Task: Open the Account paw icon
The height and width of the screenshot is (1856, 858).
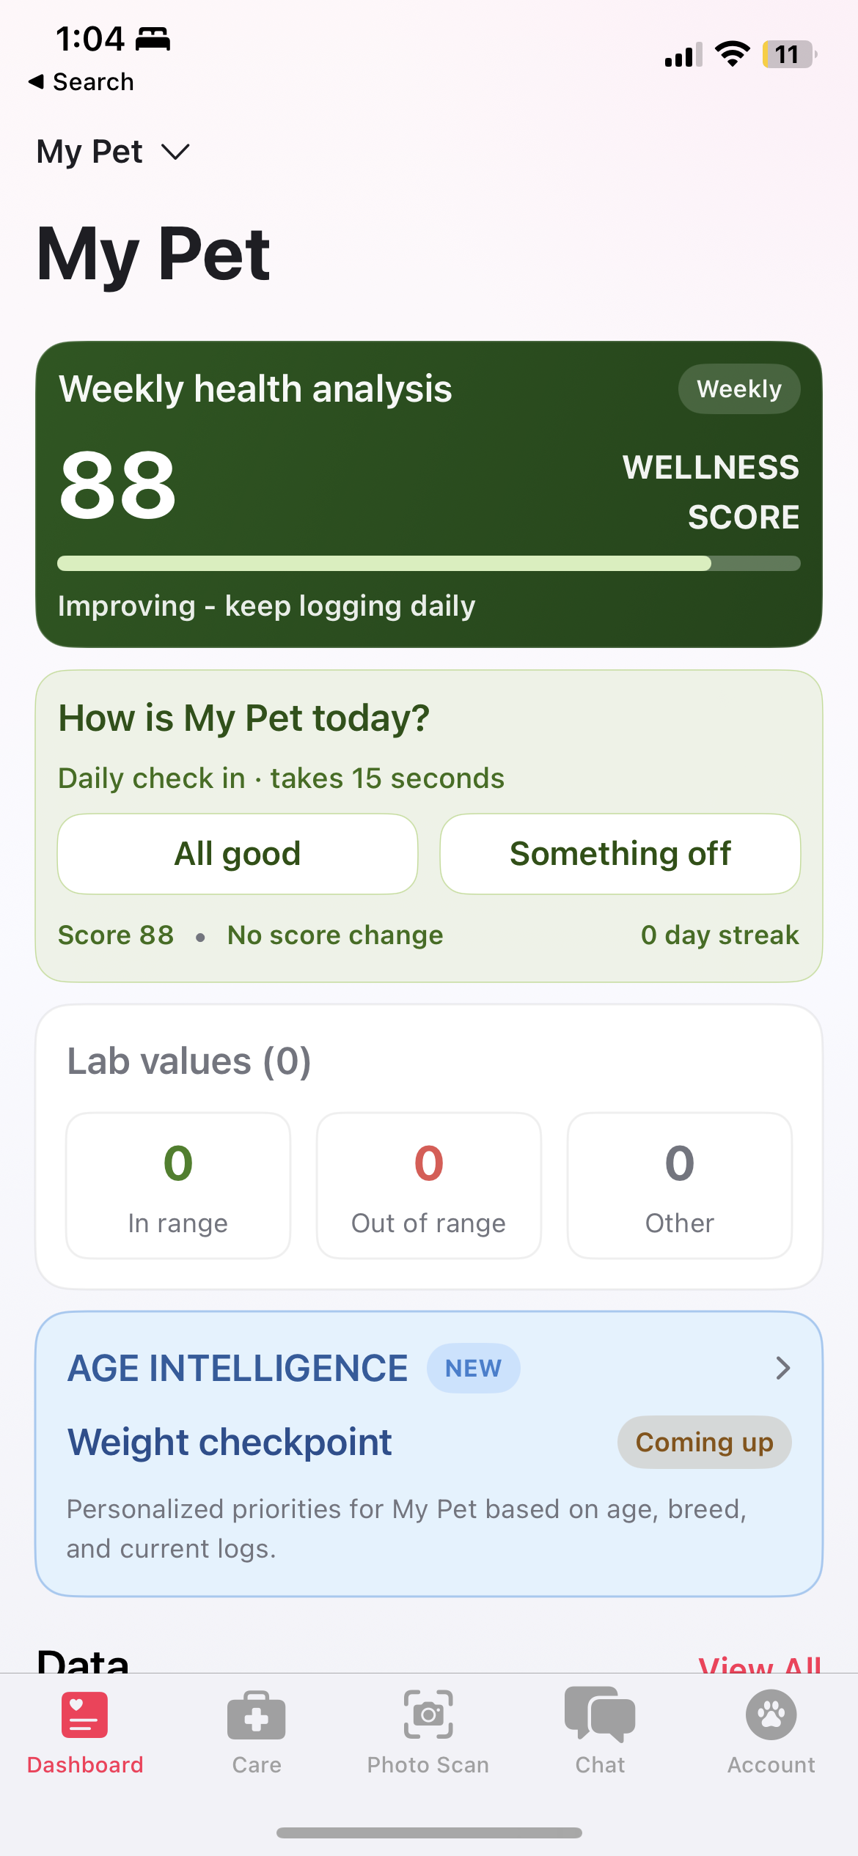Action: point(771,1715)
